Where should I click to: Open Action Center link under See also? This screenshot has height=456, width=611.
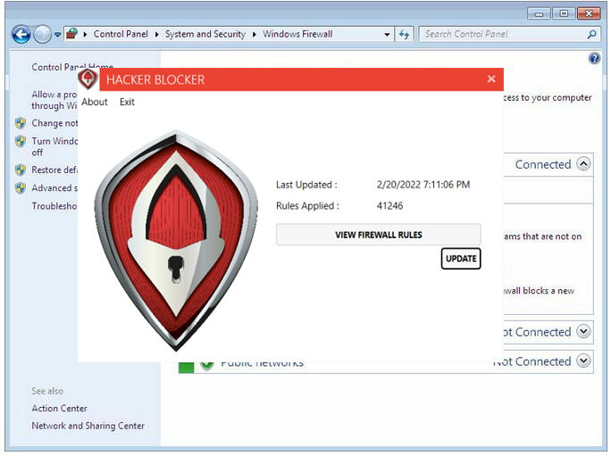[60, 409]
